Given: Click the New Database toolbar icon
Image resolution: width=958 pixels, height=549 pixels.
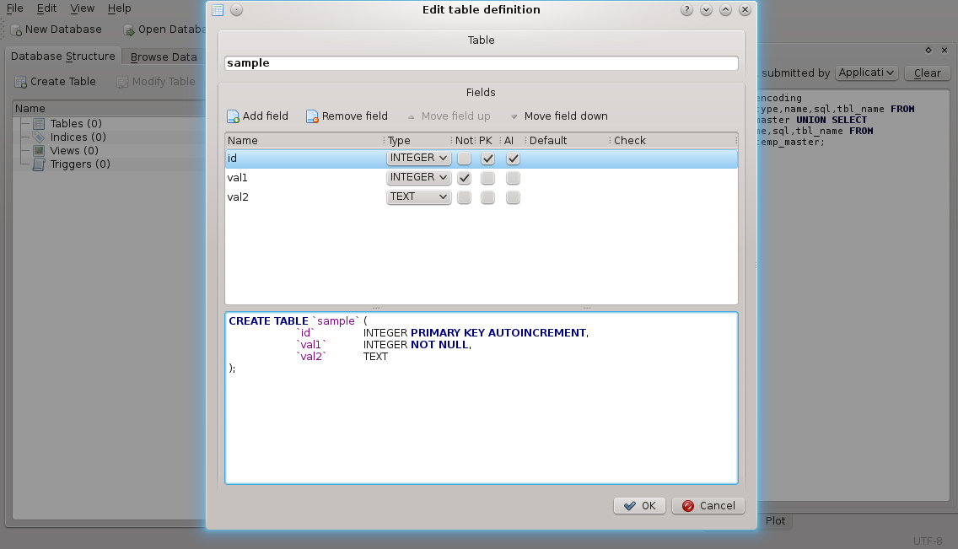Looking at the screenshot, I should 16,29.
